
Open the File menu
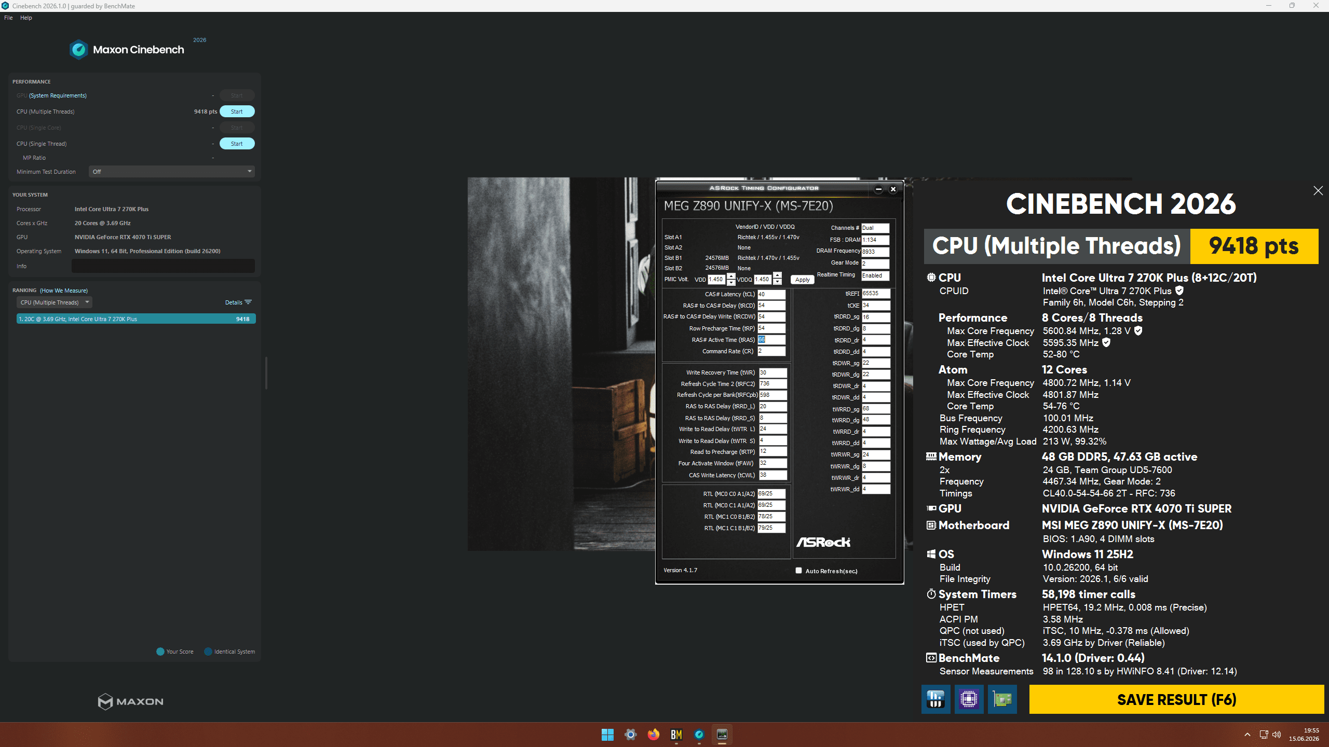click(x=8, y=18)
